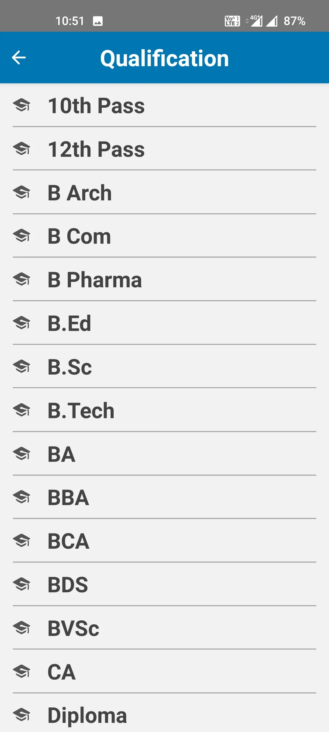Viewport: 329px width, 732px height.
Task: Click graduation cap icon beside Diploma
Action: pyautogui.click(x=22, y=715)
